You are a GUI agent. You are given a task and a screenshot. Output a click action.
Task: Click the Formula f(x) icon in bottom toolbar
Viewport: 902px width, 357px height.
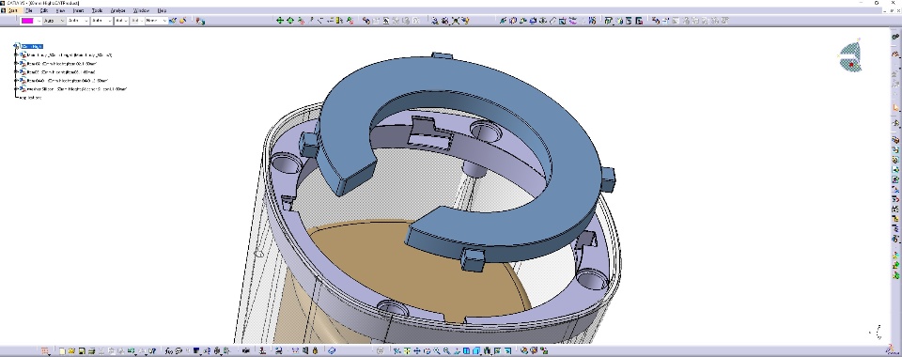click(x=168, y=350)
